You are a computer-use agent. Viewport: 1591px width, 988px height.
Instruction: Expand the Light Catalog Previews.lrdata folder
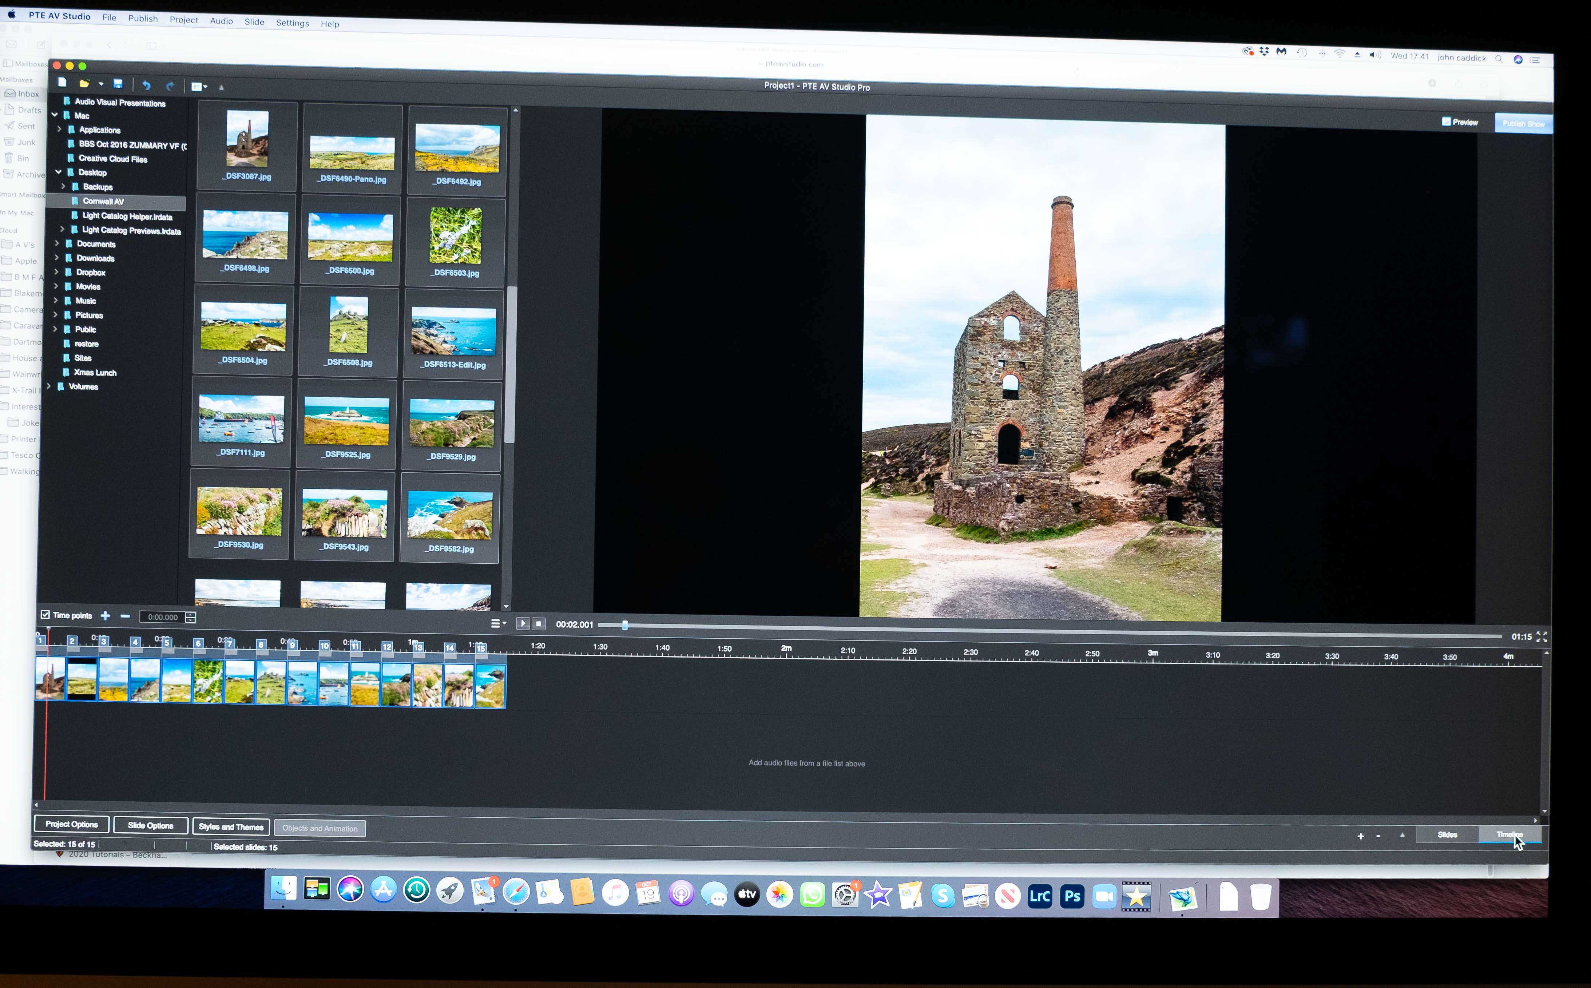[62, 229]
